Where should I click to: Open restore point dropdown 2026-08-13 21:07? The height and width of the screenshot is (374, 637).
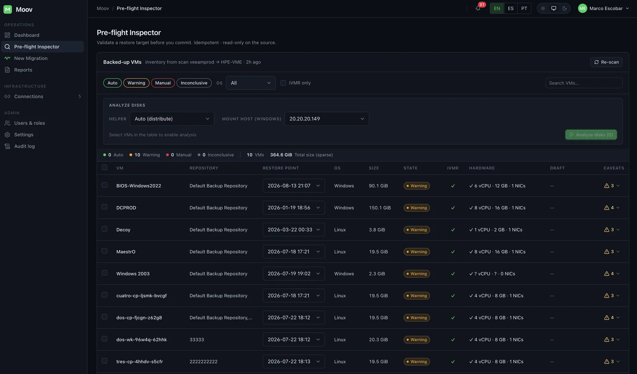(294, 186)
